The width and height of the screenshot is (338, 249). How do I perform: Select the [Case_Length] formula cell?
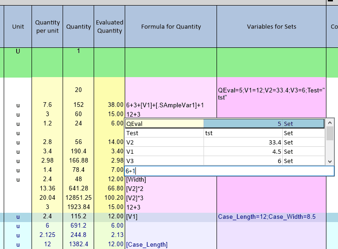coord(171,244)
